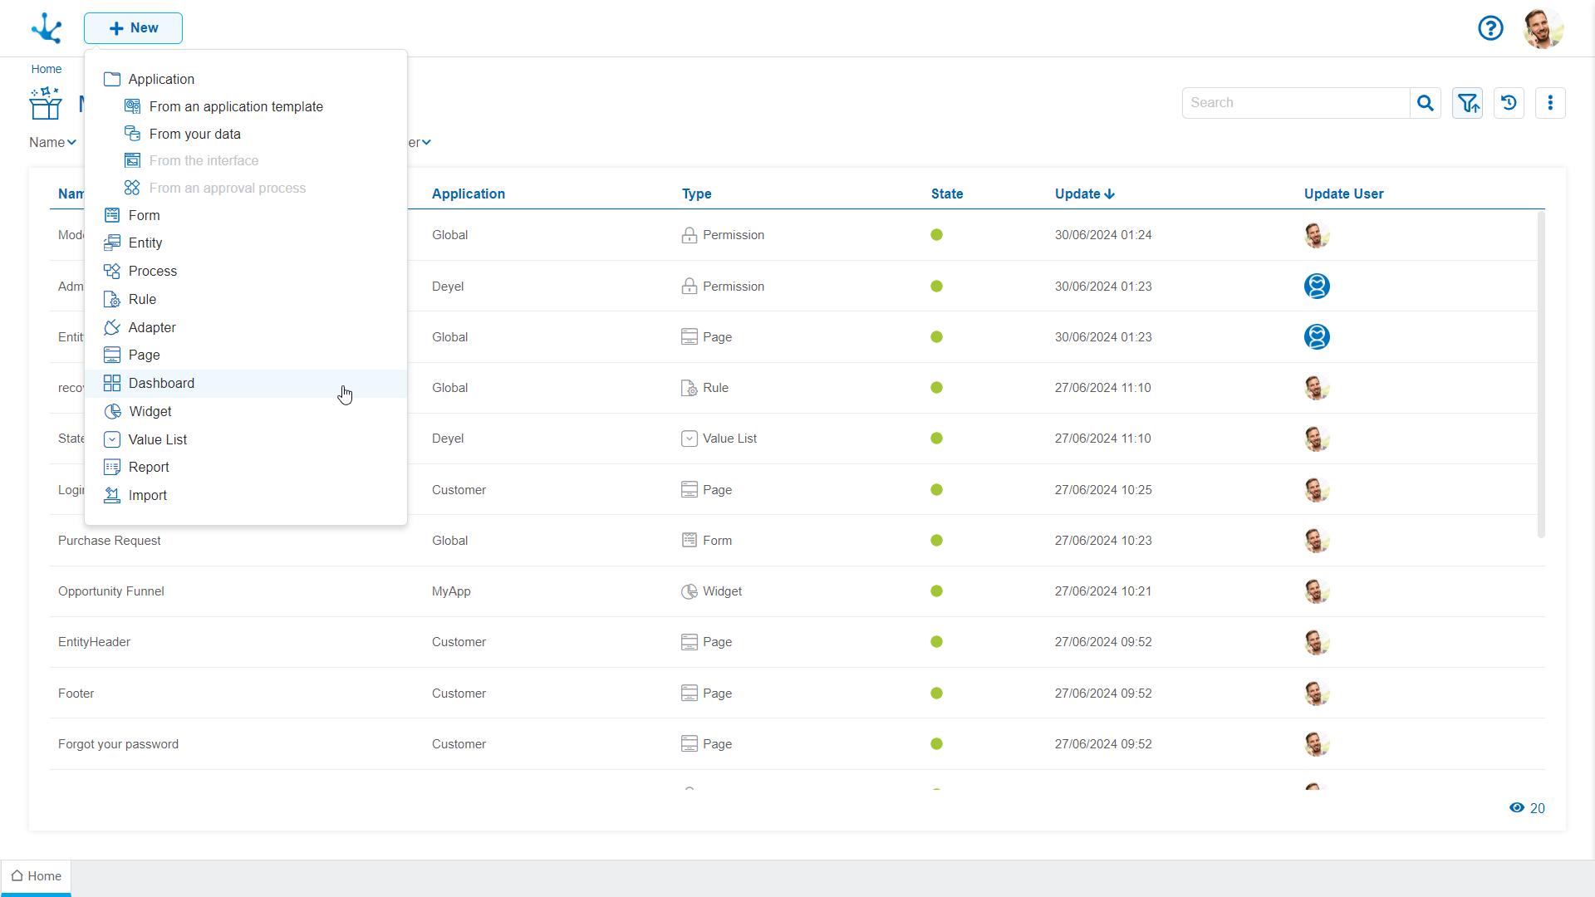Click the gift box modeler icon
The height and width of the screenshot is (897, 1595).
[46, 104]
